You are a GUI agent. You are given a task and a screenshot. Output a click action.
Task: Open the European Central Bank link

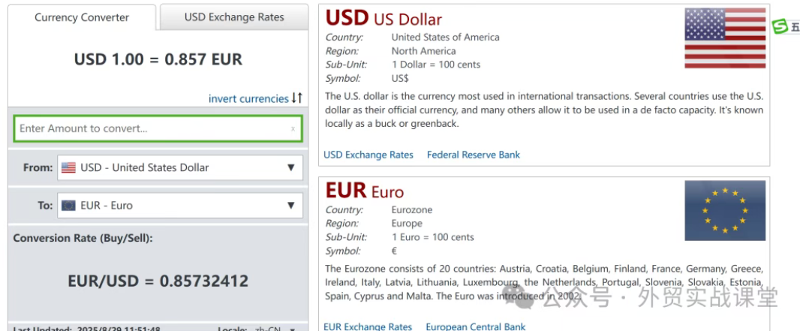point(475,326)
